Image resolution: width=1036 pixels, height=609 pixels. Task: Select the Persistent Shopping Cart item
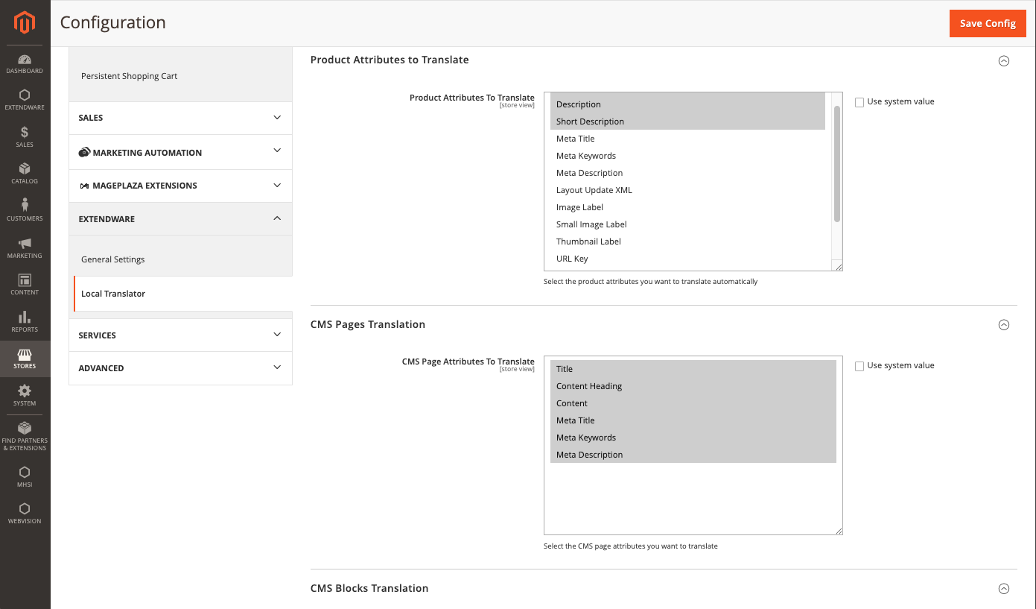pyautogui.click(x=130, y=76)
